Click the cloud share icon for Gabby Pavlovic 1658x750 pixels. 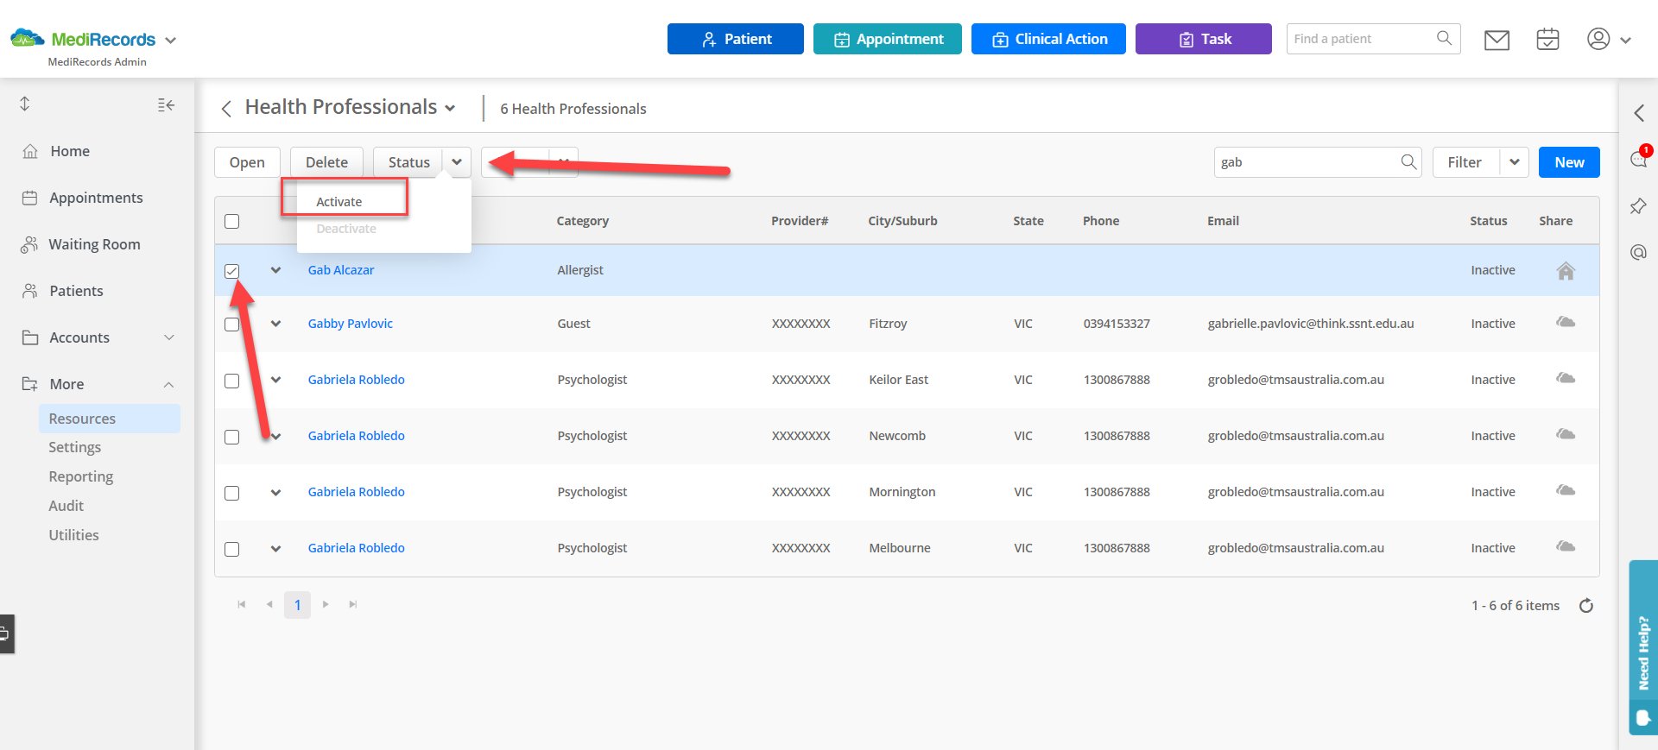(1566, 322)
